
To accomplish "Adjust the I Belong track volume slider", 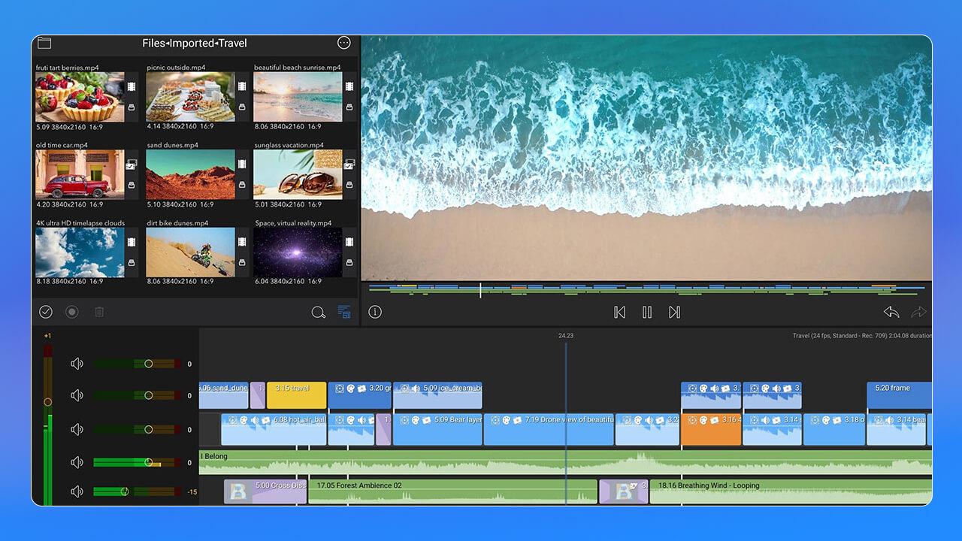I will 137,463.
